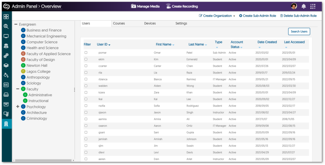Open the dashboard grid icon in sidebar

(6, 17)
